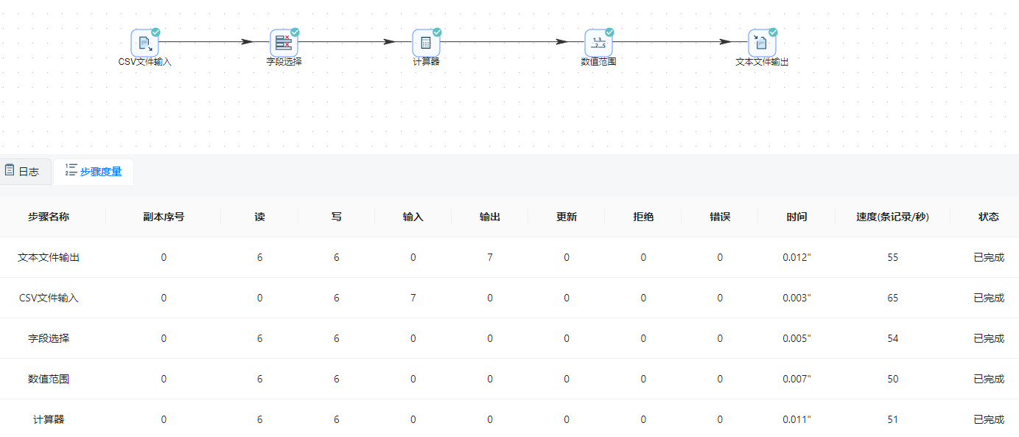Click the 计算器 step node
The width and height of the screenshot is (1019, 437).
426,43
